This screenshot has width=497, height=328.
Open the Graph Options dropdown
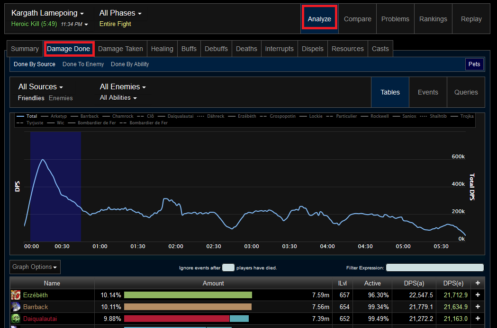pyautogui.click(x=35, y=267)
